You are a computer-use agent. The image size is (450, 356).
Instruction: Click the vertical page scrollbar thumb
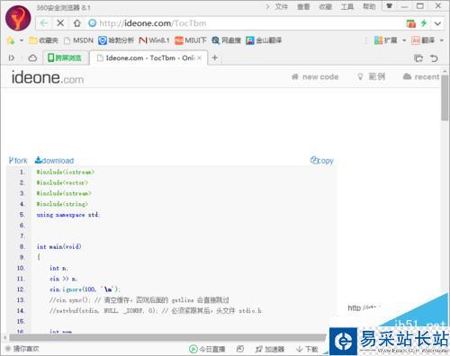point(445,97)
